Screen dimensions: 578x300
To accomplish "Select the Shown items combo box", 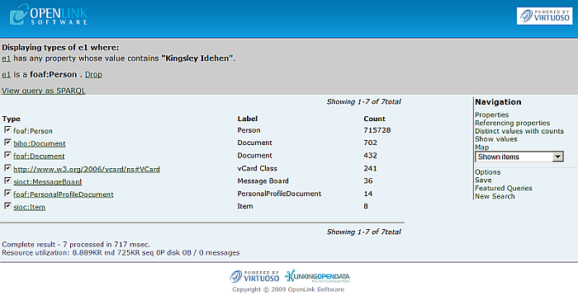I will pos(519,157).
